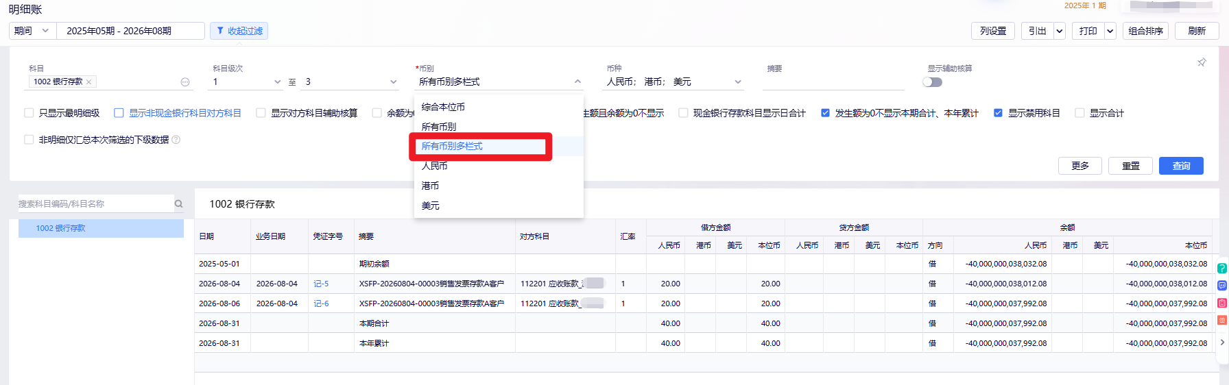
Task: Click the 组合排序 button
Action: click(1145, 31)
